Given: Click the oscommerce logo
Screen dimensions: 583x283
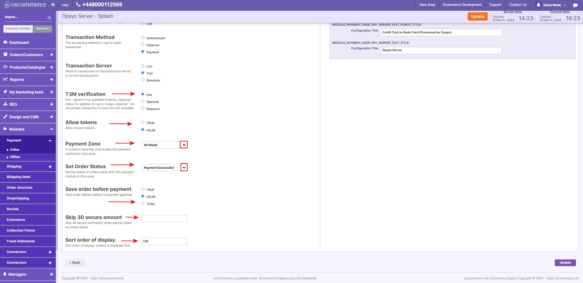Looking at the screenshot, I should pyautogui.click(x=25, y=5).
